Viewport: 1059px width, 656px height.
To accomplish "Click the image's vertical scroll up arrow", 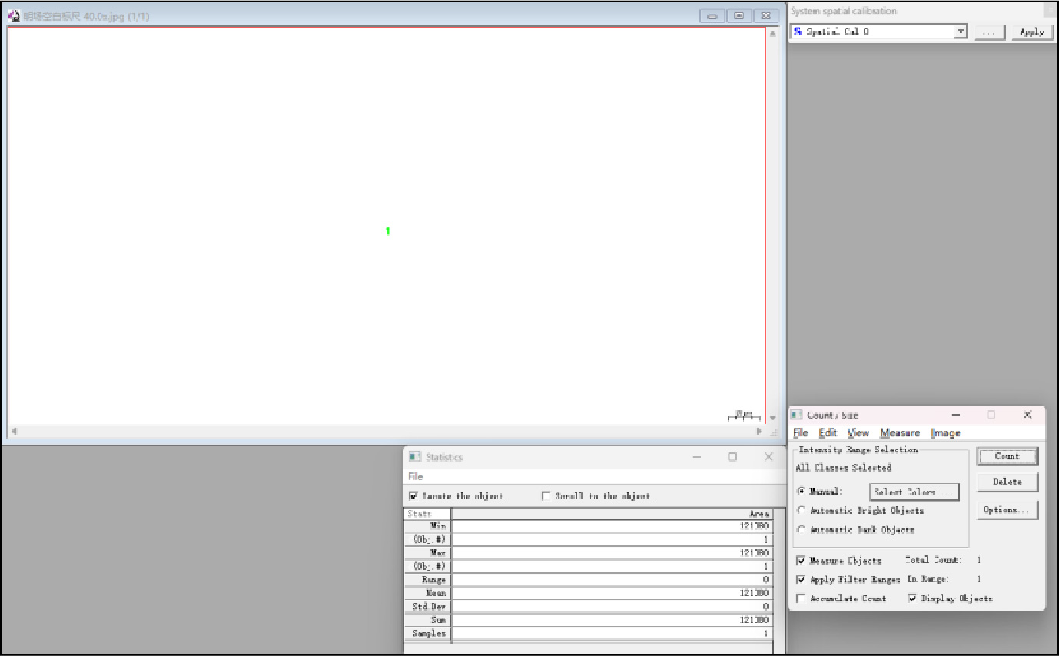I will pos(772,35).
